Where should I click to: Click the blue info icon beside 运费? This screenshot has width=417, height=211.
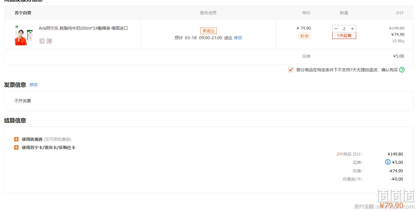point(388,162)
